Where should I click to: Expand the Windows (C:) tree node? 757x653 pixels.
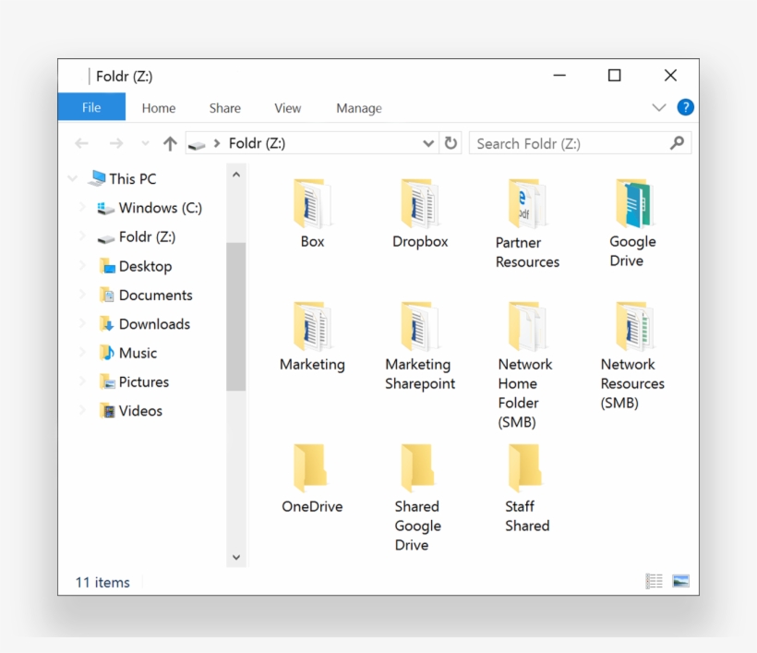click(82, 208)
